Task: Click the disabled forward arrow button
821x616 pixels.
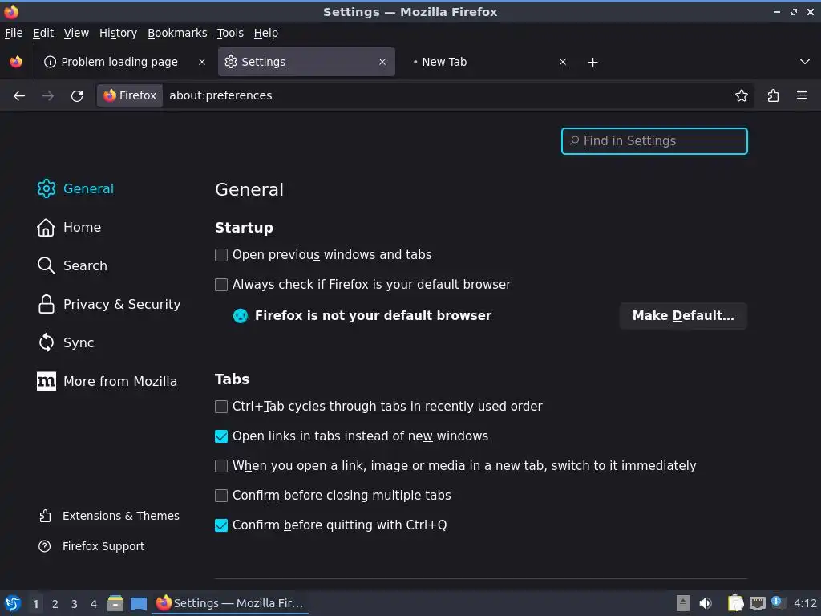Action: [x=47, y=96]
